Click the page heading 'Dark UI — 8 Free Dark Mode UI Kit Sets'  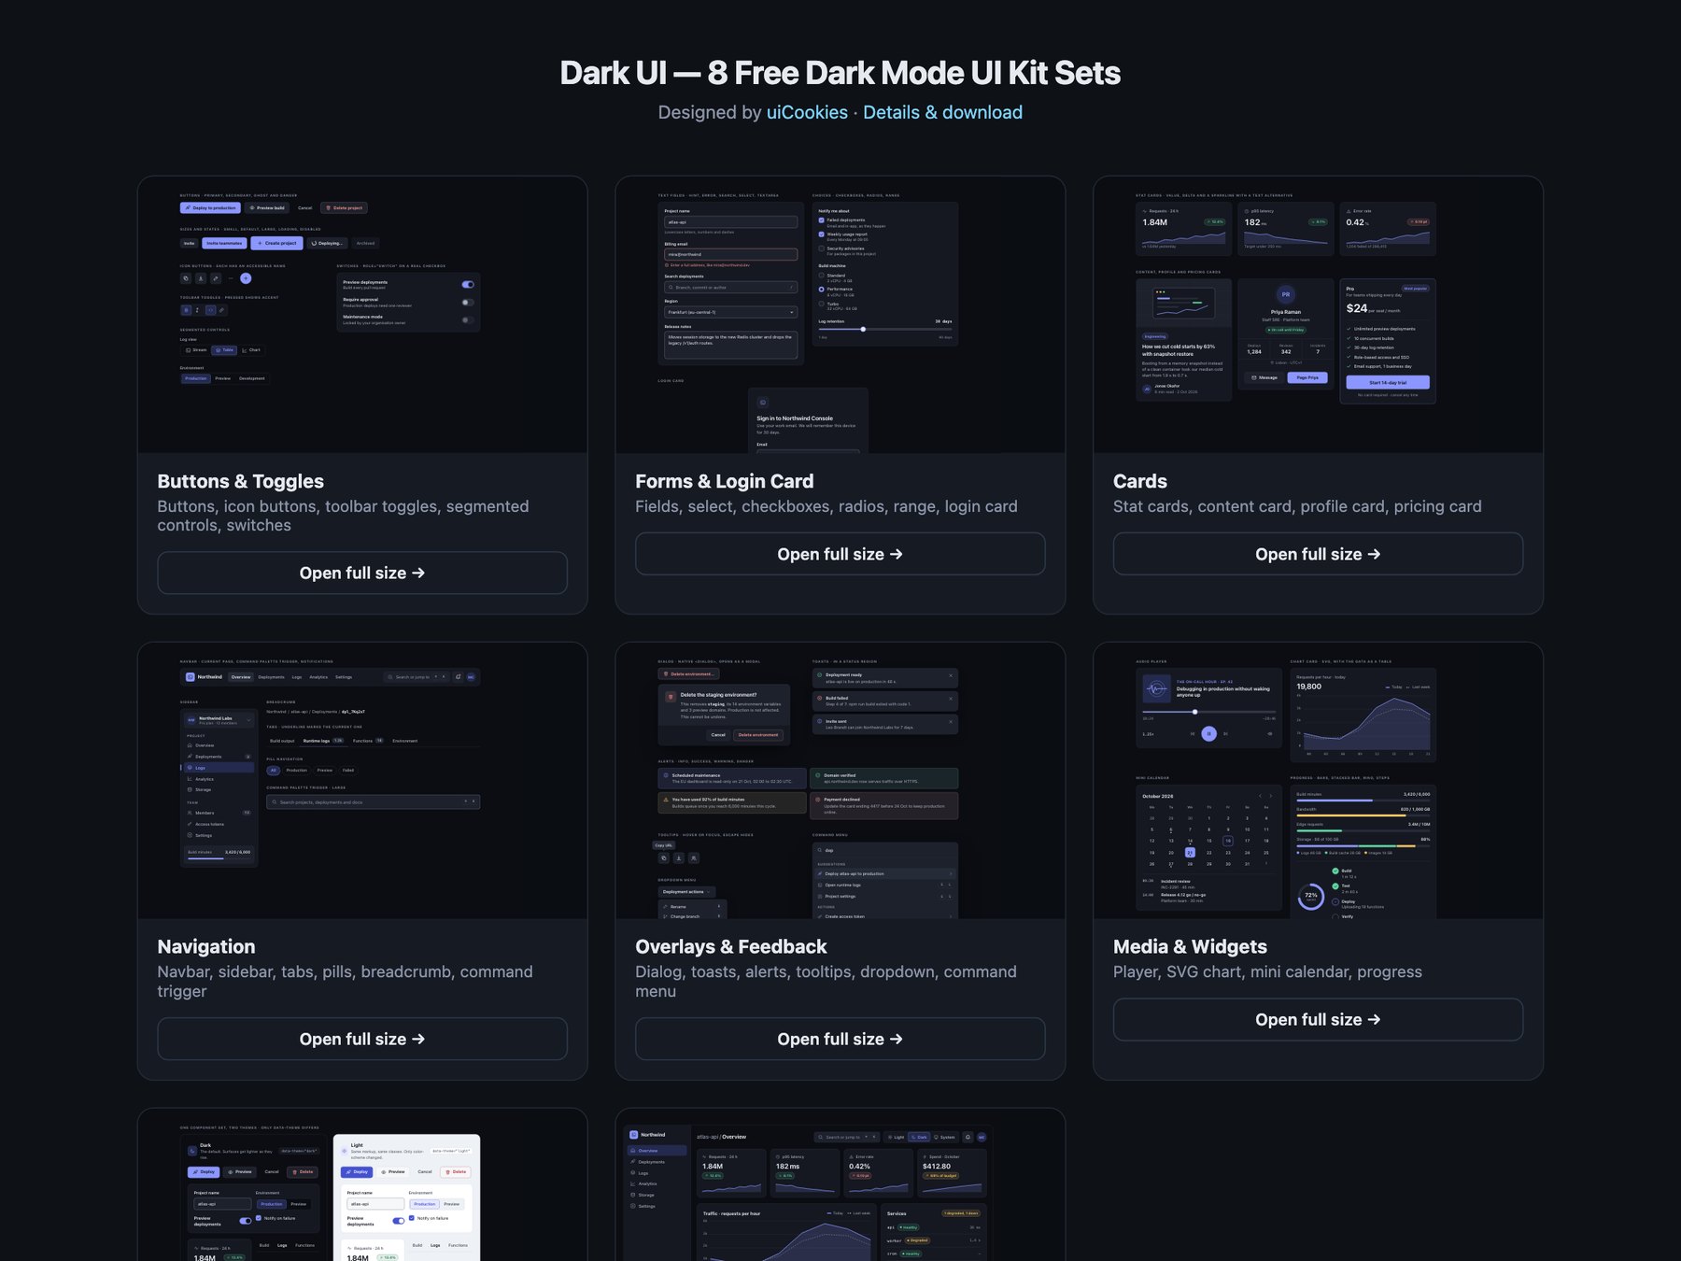[840, 73]
